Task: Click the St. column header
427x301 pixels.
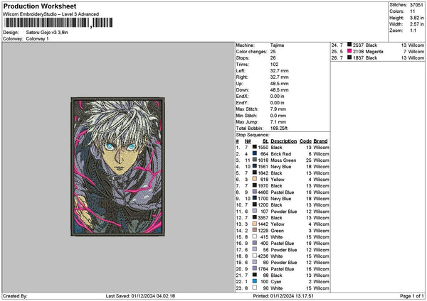Action: click(x=265, y=141)
